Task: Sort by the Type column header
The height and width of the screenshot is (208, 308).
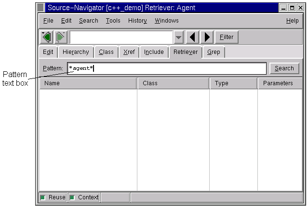Action: [234, 83]
